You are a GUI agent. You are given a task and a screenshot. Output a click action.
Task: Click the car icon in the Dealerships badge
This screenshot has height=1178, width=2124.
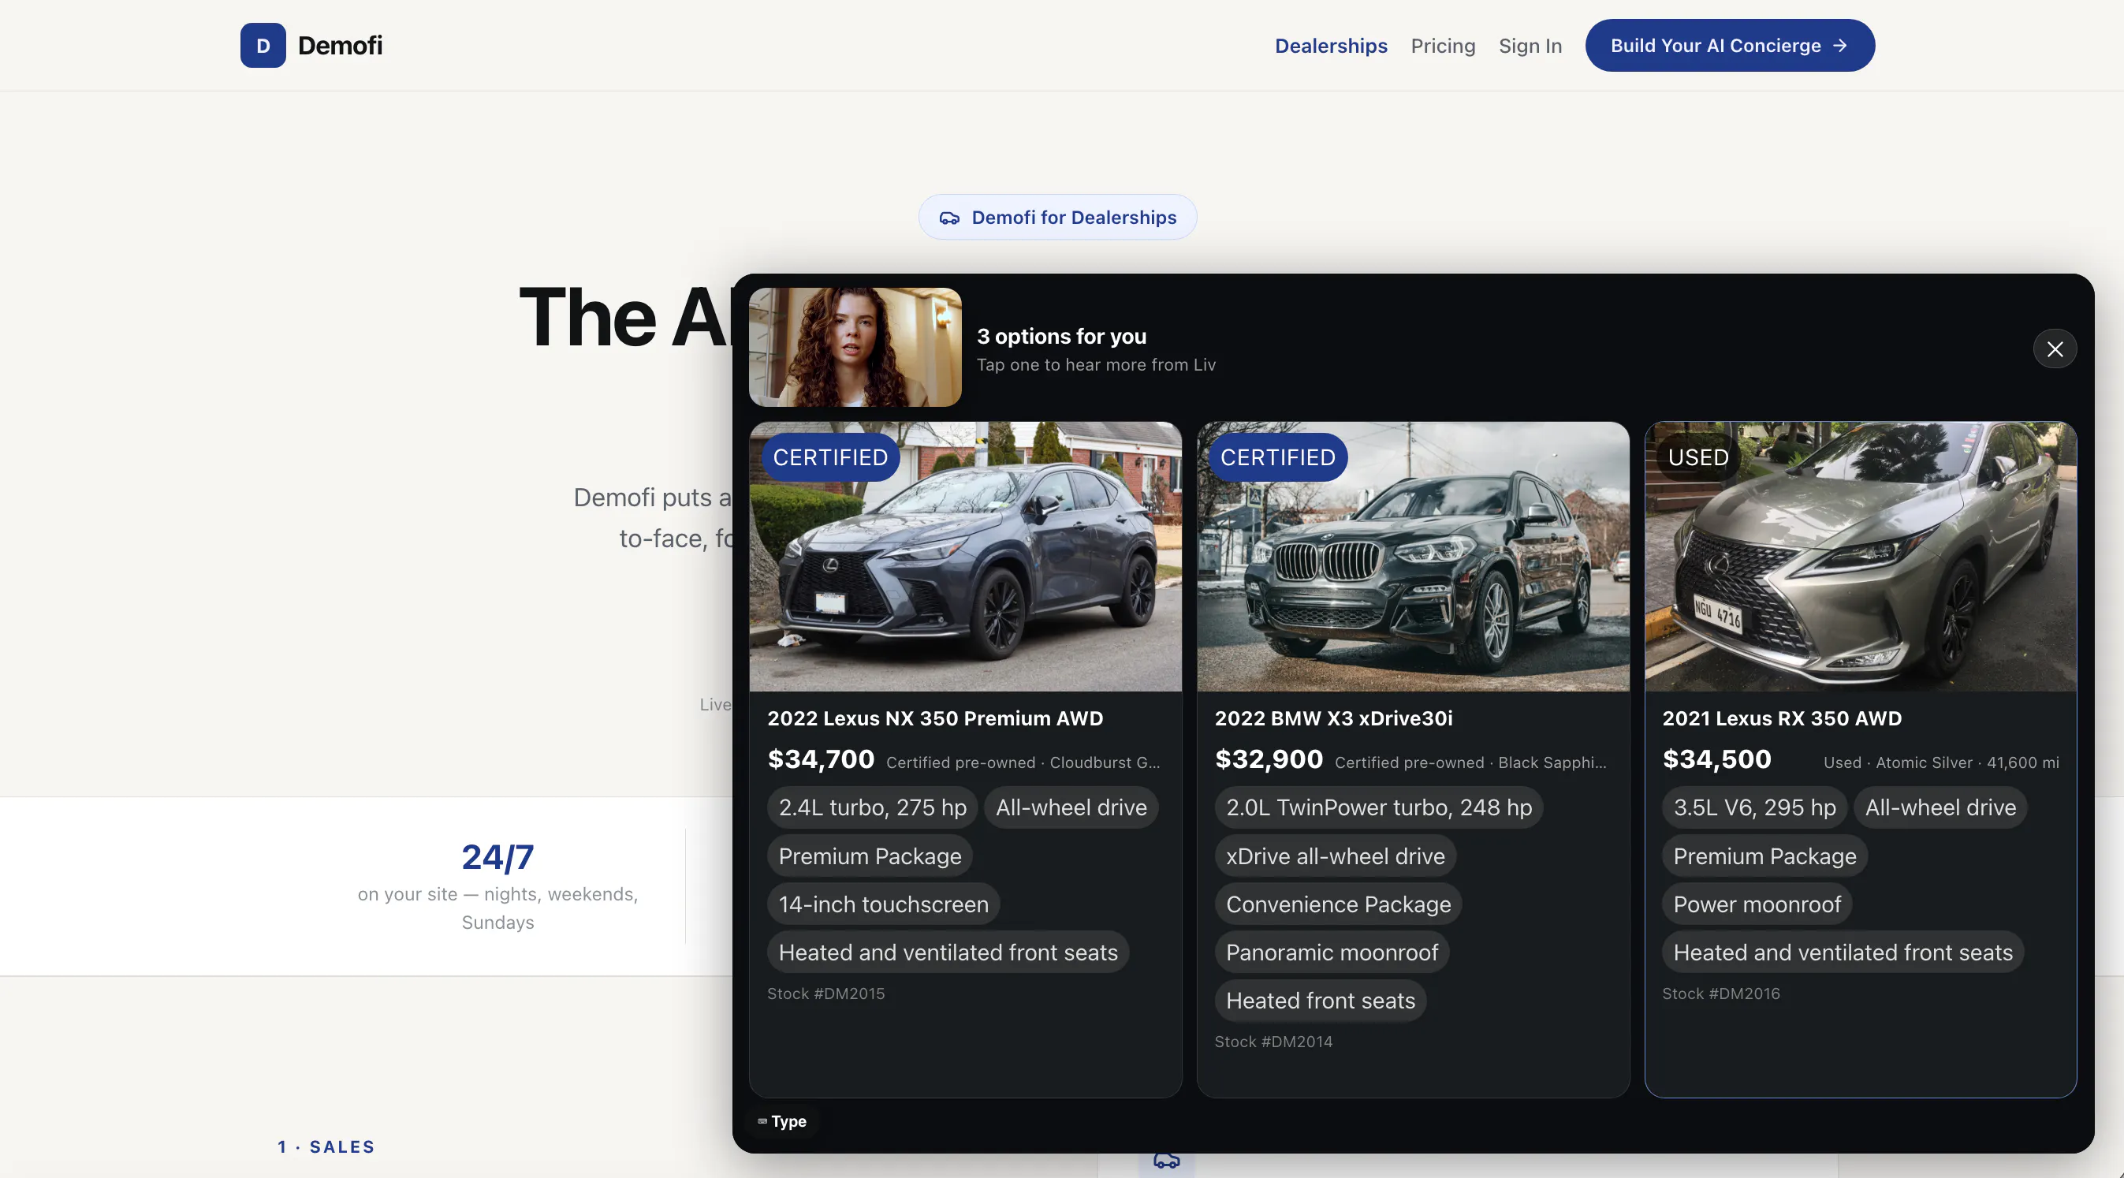[950, 218]
